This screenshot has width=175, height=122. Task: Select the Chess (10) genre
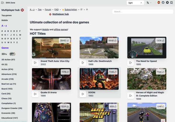[x=6, y=98]
